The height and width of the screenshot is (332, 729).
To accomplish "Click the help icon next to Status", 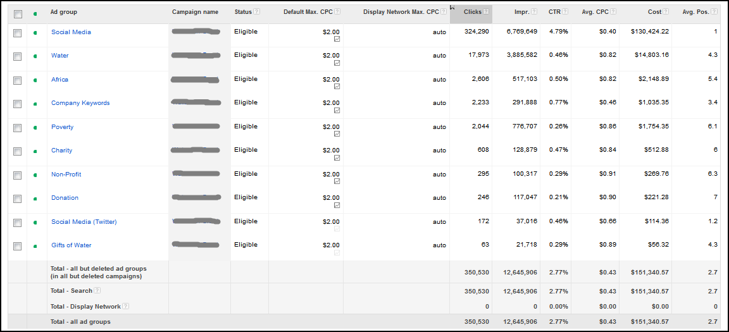I will click(256, 12).
